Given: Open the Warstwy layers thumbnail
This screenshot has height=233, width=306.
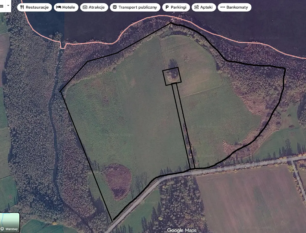Looking at the screenshot, I should (10, 223).
